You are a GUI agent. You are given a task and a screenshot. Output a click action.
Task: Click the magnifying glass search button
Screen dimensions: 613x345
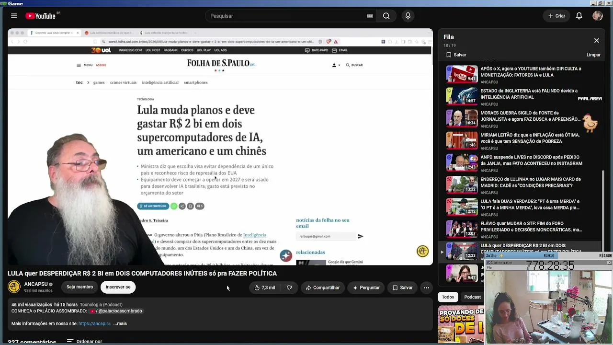tap(386, 16)
